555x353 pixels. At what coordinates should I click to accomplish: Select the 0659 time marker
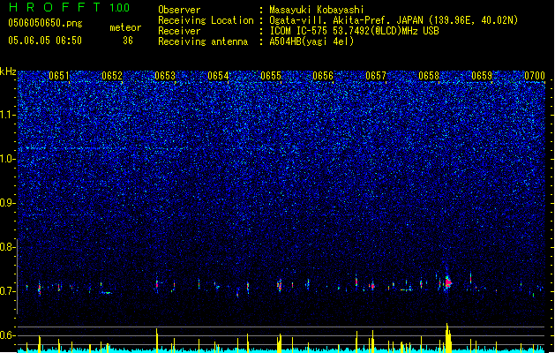[482, 76]
